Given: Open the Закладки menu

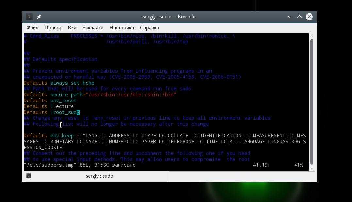Looking at the screenshot, I should point(93,28).
